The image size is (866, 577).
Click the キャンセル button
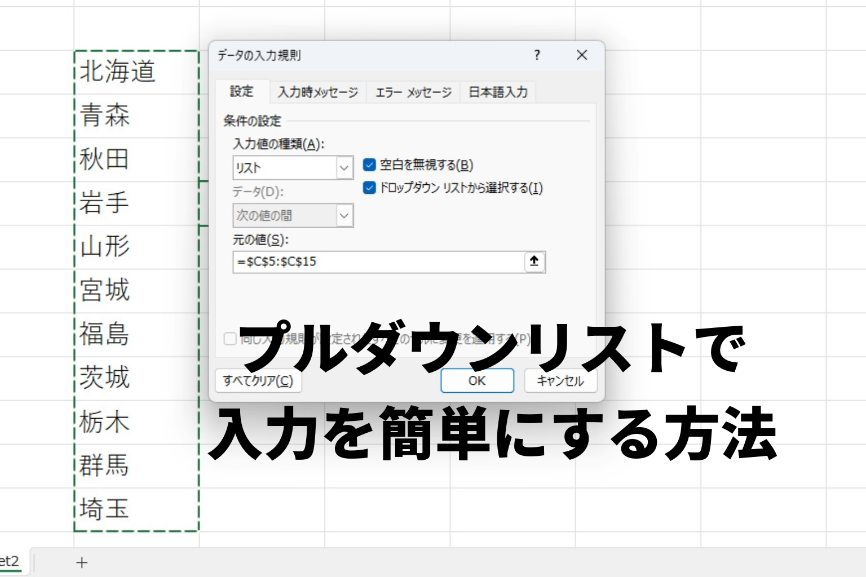coord(560,381)
